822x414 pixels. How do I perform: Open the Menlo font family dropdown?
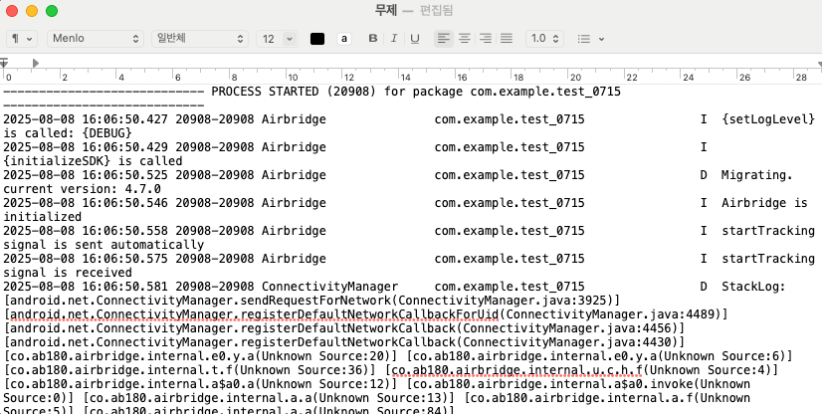click(96, 38)
